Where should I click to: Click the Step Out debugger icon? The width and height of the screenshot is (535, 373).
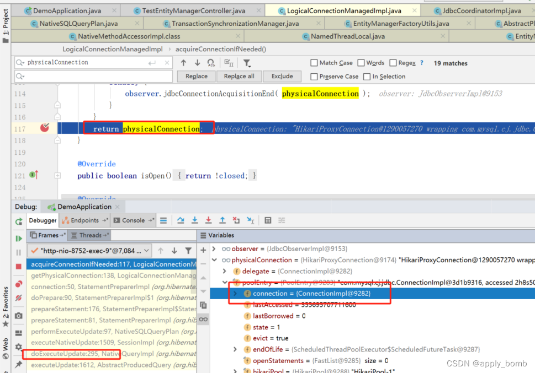click(223, 220)
